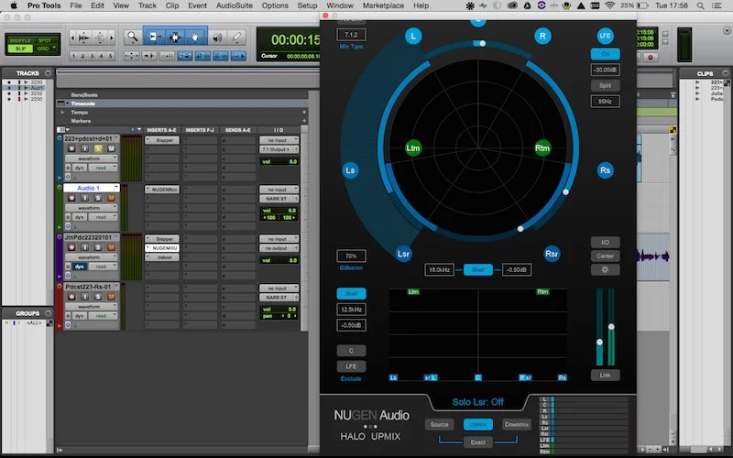Open the Event menu

point(197,5)
